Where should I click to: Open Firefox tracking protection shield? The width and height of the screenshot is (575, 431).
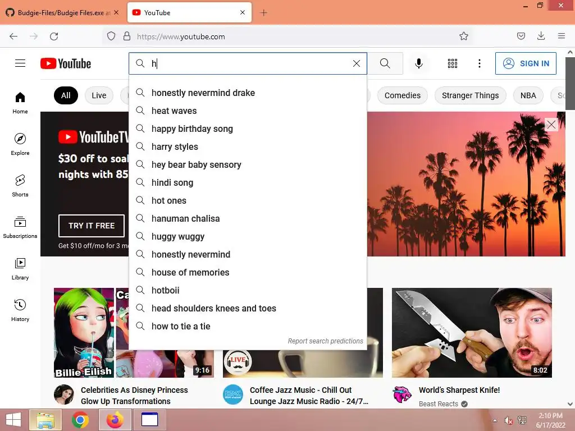111,36
